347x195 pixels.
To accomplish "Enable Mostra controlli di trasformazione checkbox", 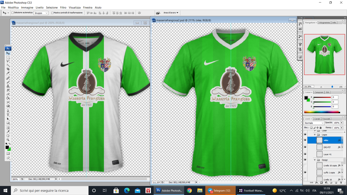I will [x=52, y=13].
